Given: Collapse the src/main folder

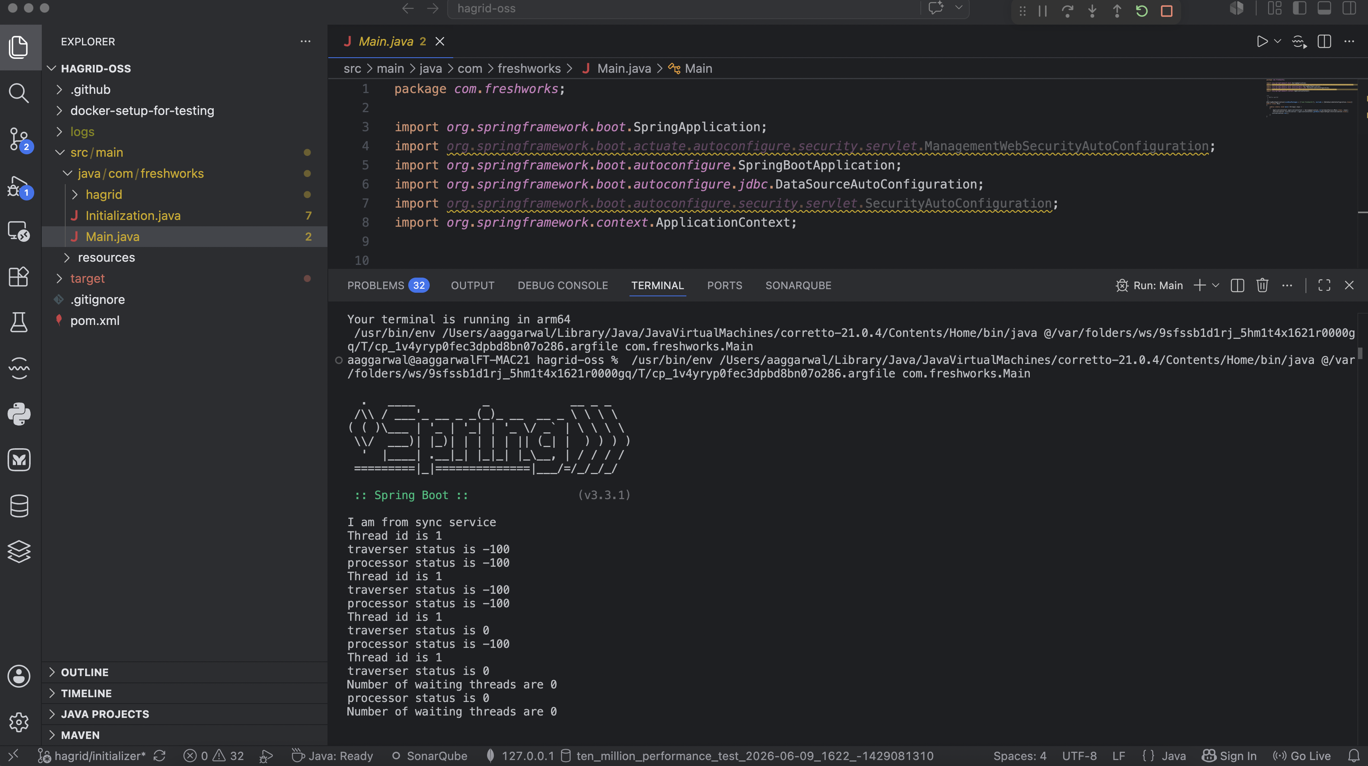Looking at the screenshot, I should (x=184, y=152).
